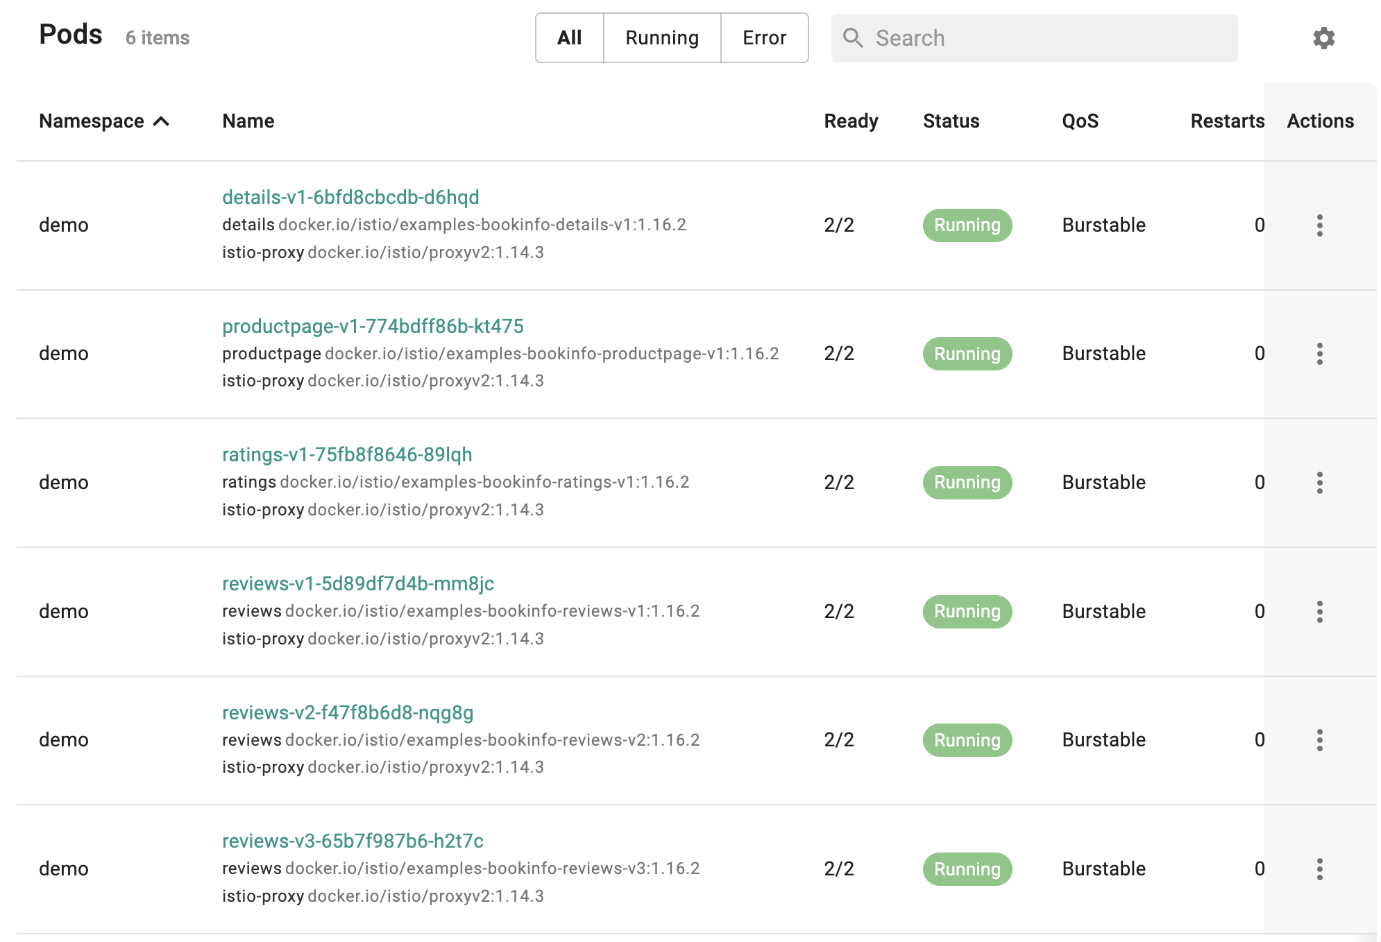The width and height of the screenshot is (1381, 942).
Task: Click Running status badge for reviews-v1
Action: pos(967,612)
